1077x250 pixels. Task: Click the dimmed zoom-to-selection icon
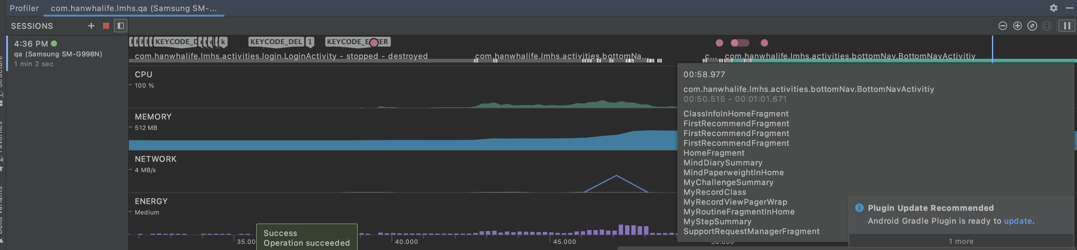1047,26
